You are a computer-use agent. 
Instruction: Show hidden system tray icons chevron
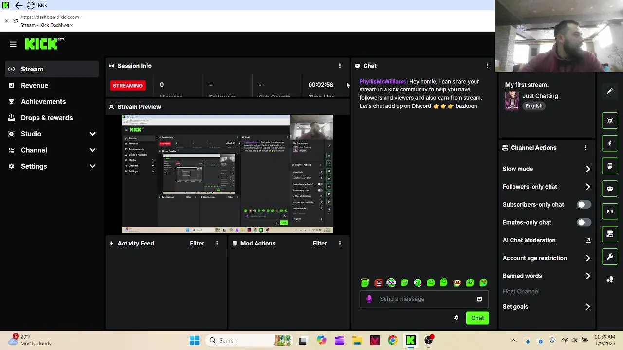point(513,341)
